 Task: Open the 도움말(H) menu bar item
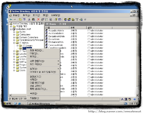tap(56, 15)
